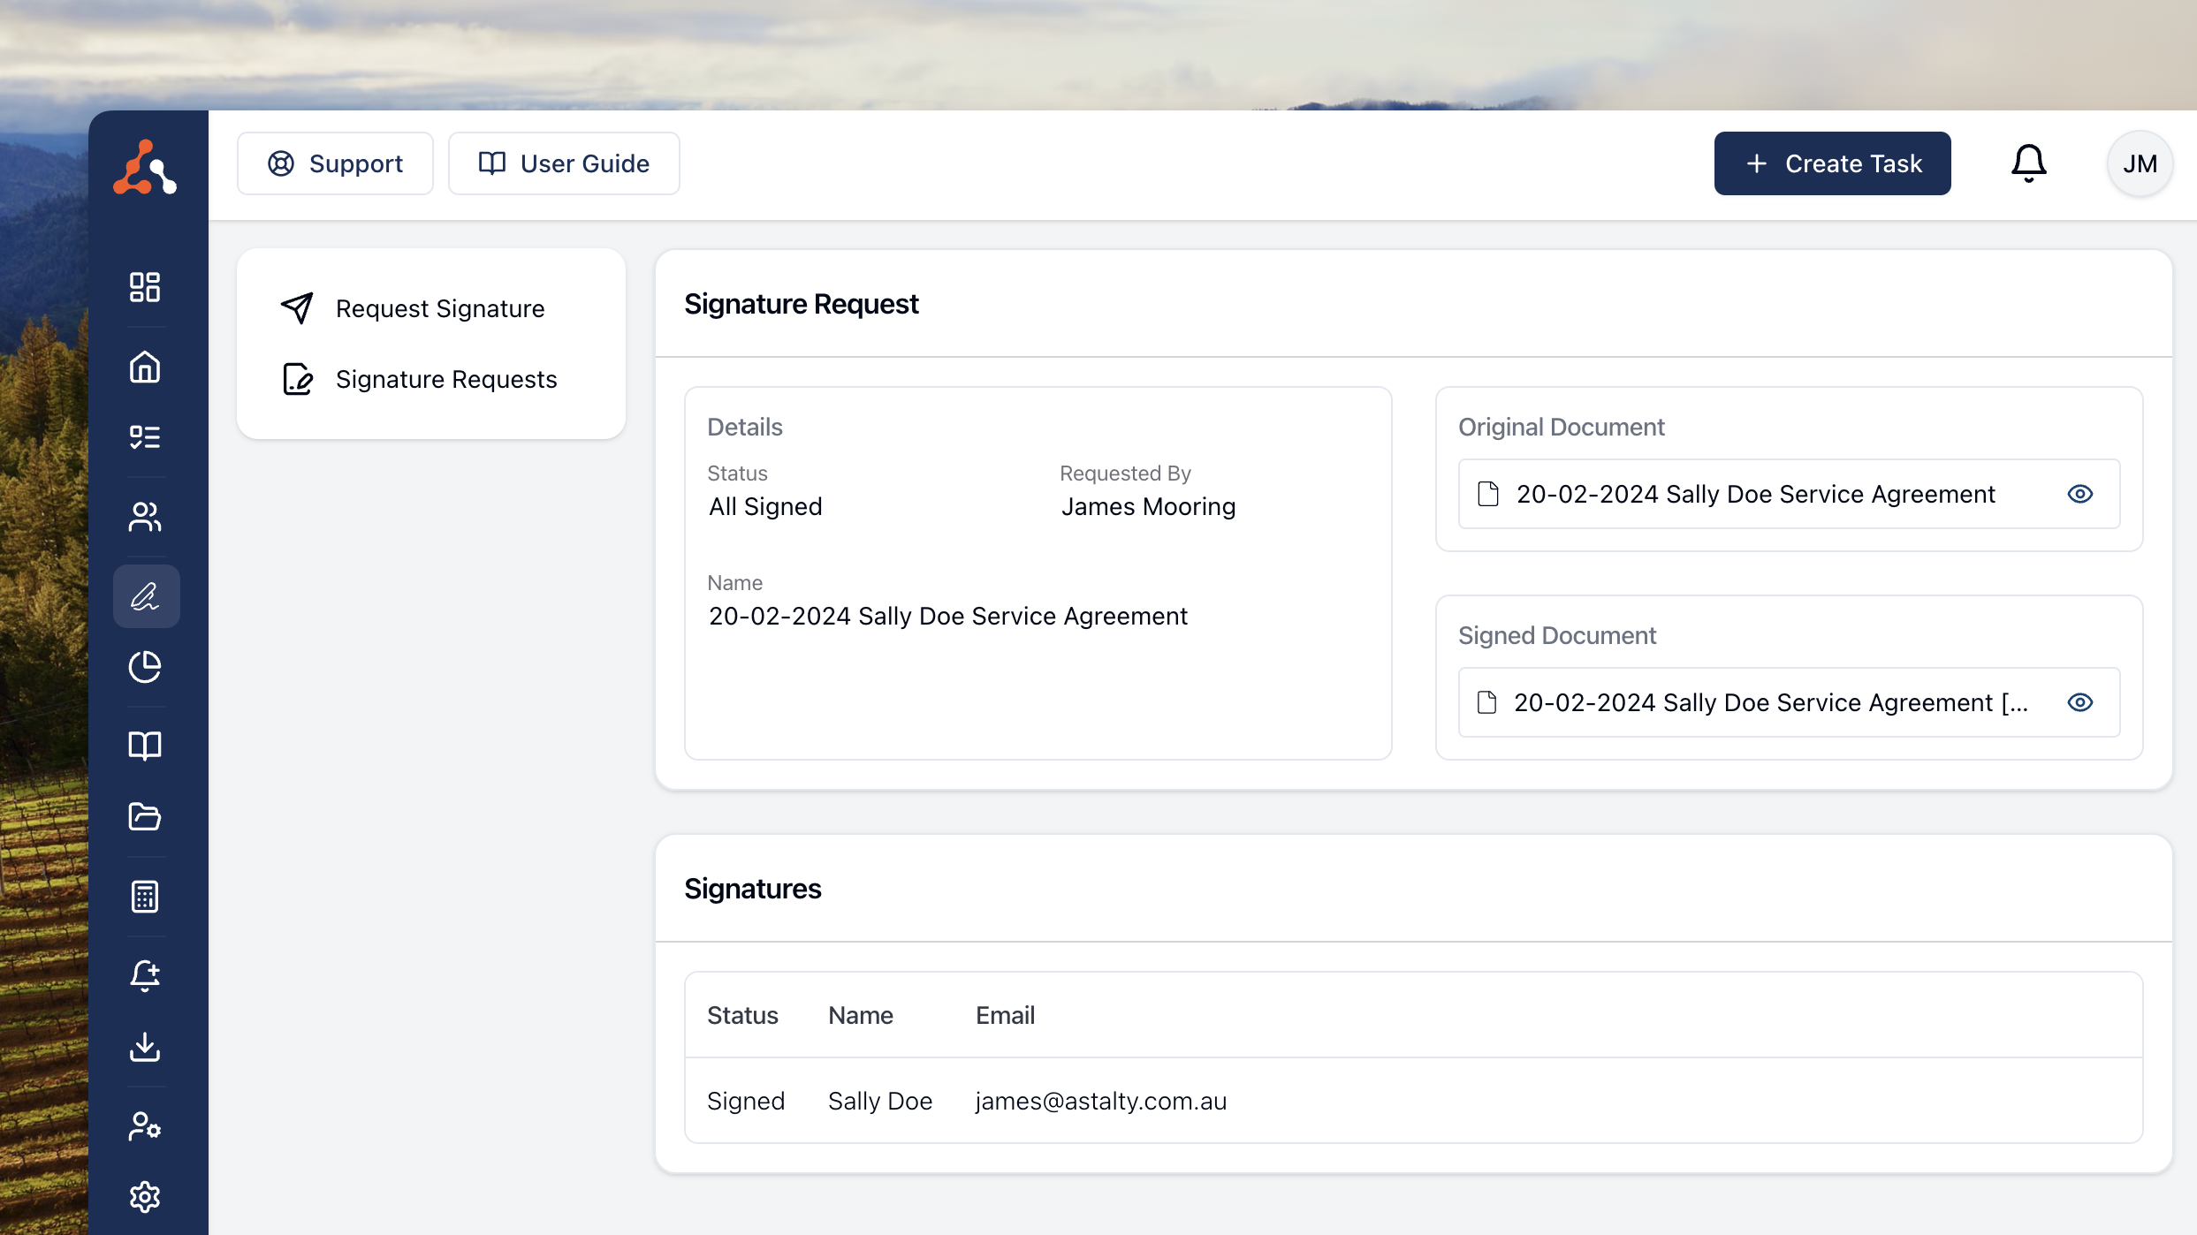
Task: Open the download sidebar icon
Action: [145, 1047]
